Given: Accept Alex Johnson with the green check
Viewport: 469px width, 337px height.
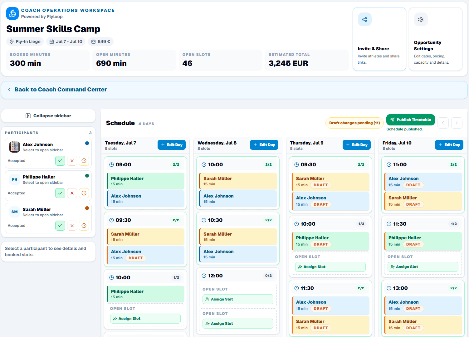Looking at the screenshot, I should [60, 161].
